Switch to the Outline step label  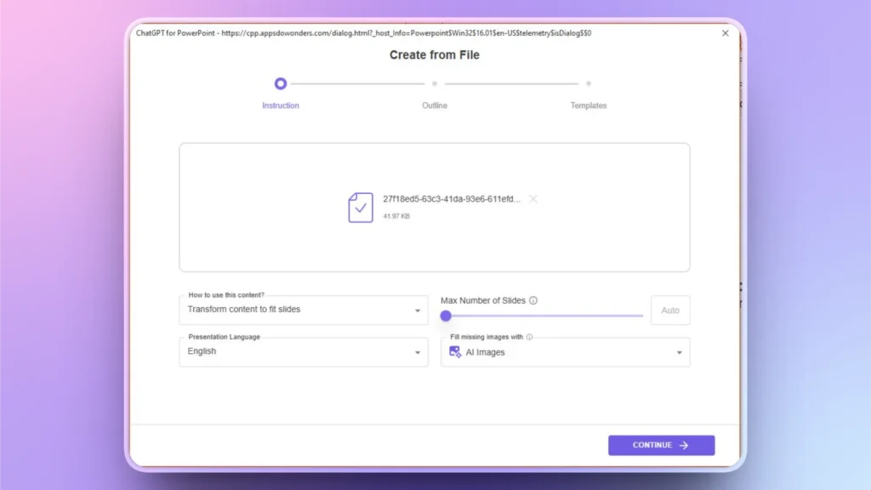434,105
